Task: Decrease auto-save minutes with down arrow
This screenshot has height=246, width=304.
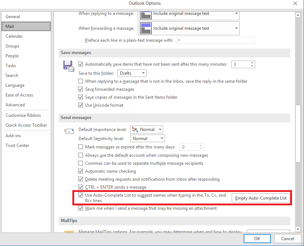Action: (252, 66)
